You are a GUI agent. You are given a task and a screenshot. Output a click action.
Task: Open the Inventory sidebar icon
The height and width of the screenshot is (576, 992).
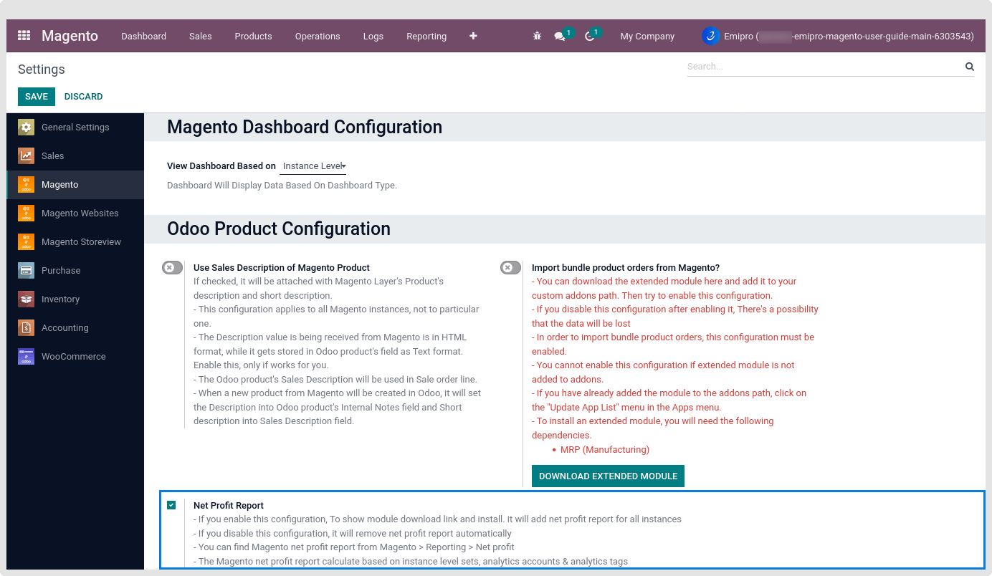[x=27, y=299]
